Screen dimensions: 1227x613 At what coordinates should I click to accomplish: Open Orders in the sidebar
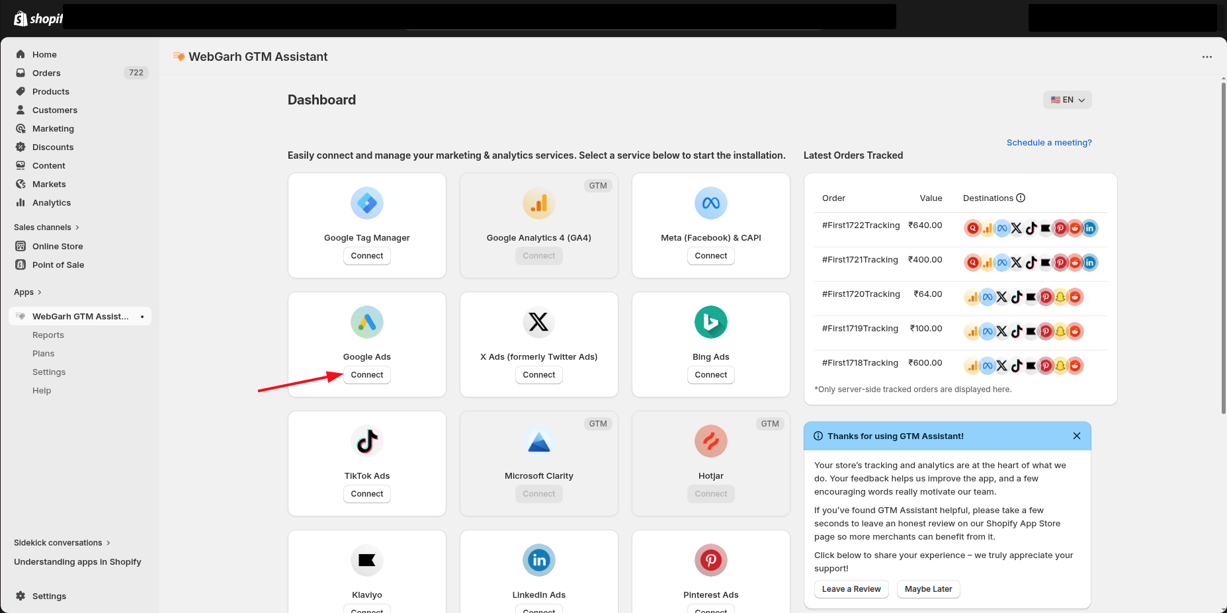46,73
